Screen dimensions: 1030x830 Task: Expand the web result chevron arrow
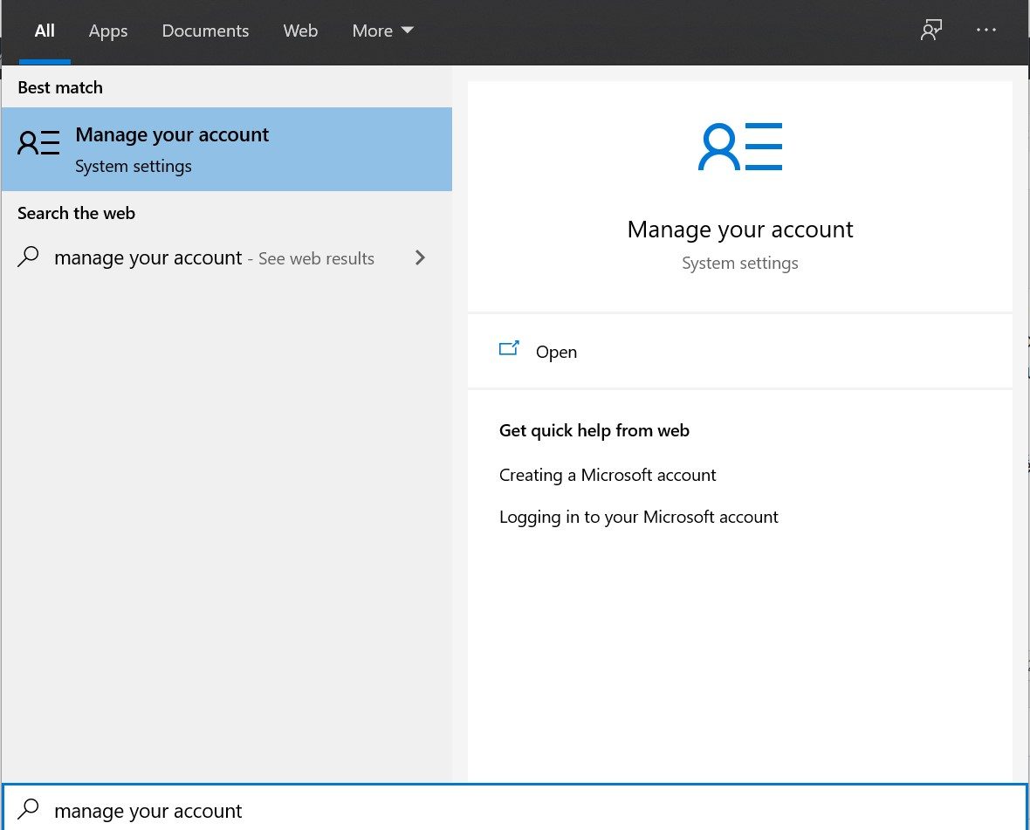pyautogui.click(x=421, y=257)
